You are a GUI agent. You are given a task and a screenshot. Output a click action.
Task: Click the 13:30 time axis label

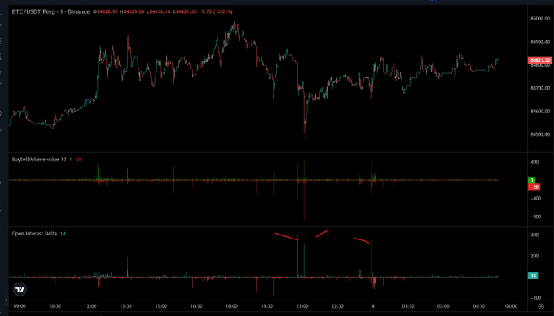(125, 306)
